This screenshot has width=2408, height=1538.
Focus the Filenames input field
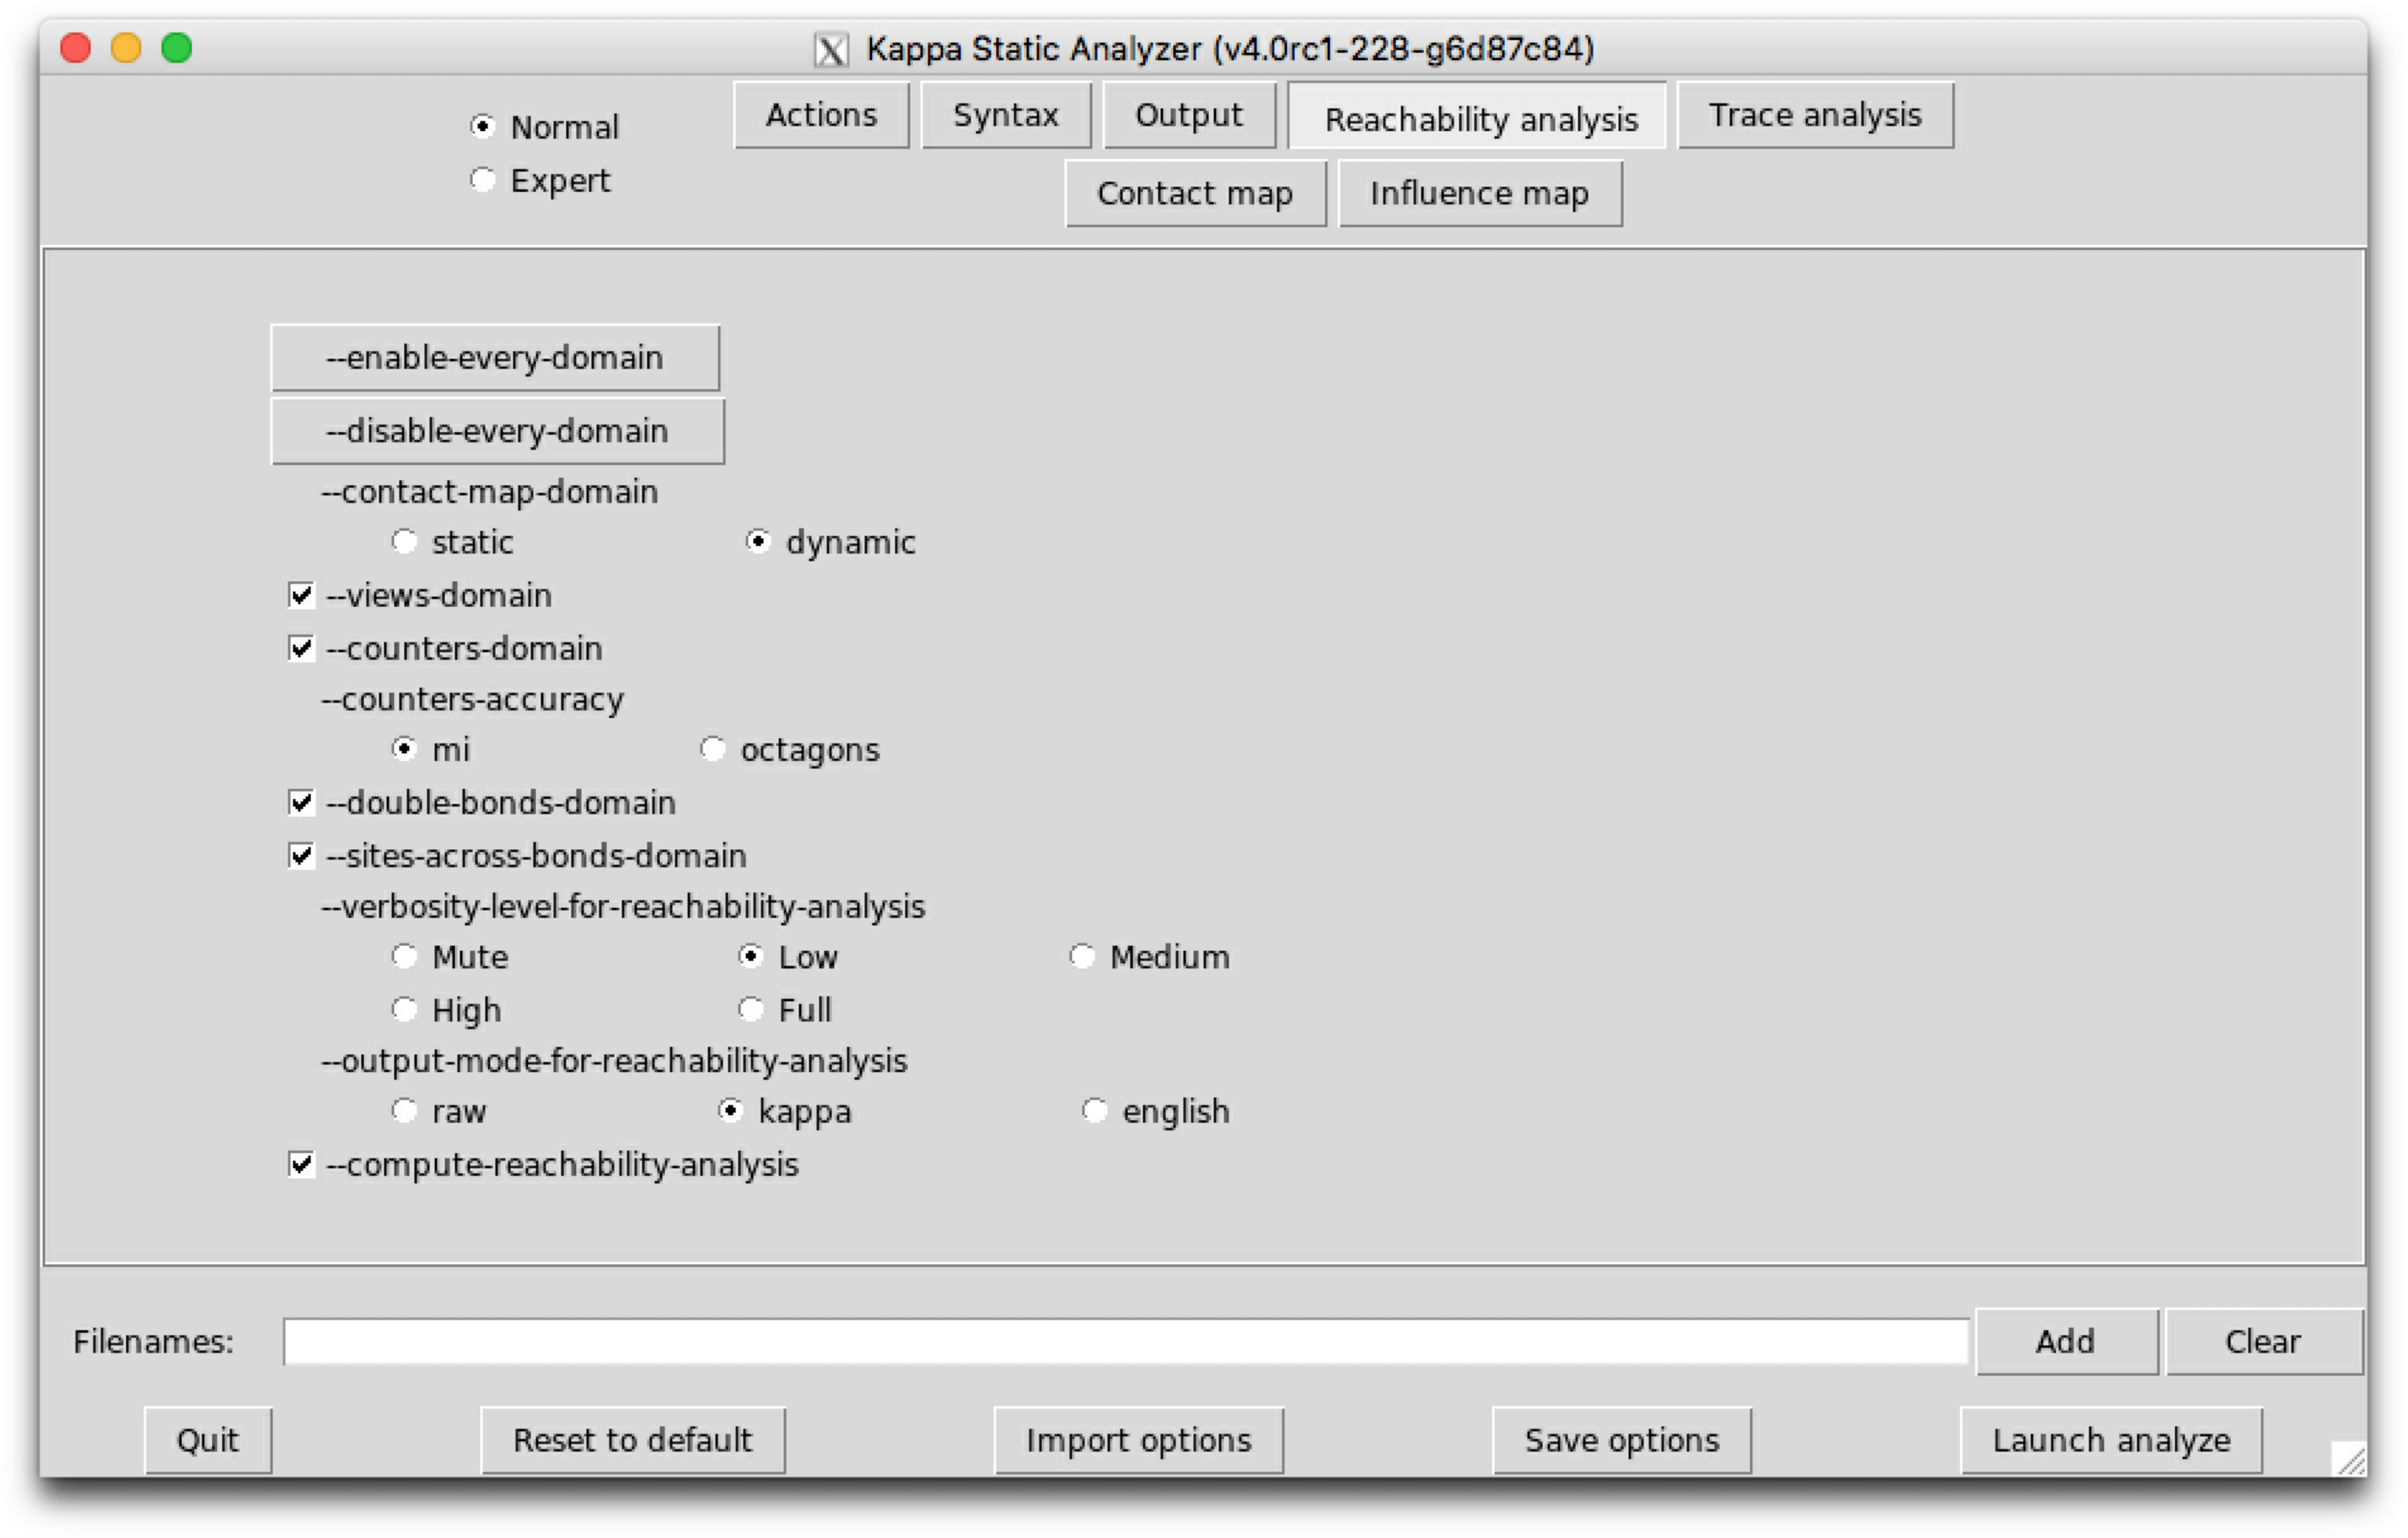(x=1126, y=1342)
